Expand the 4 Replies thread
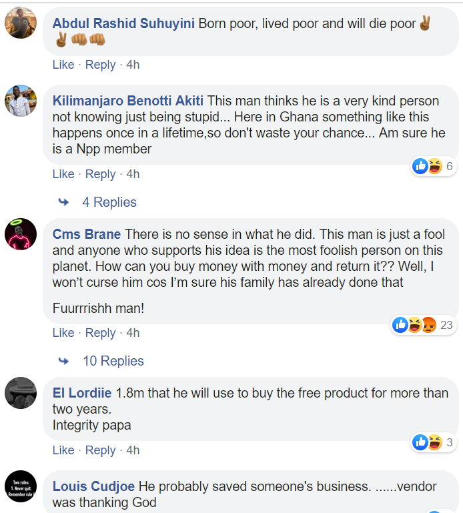 pyautogui.click(x=109, y=202)
